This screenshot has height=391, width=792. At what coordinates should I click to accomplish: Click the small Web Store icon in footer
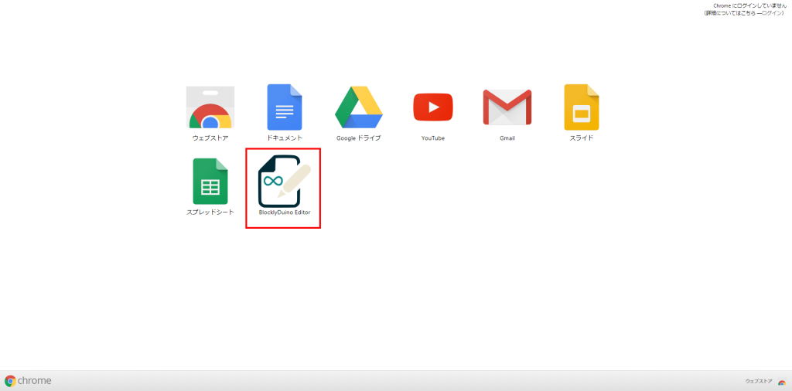point(781,382)
